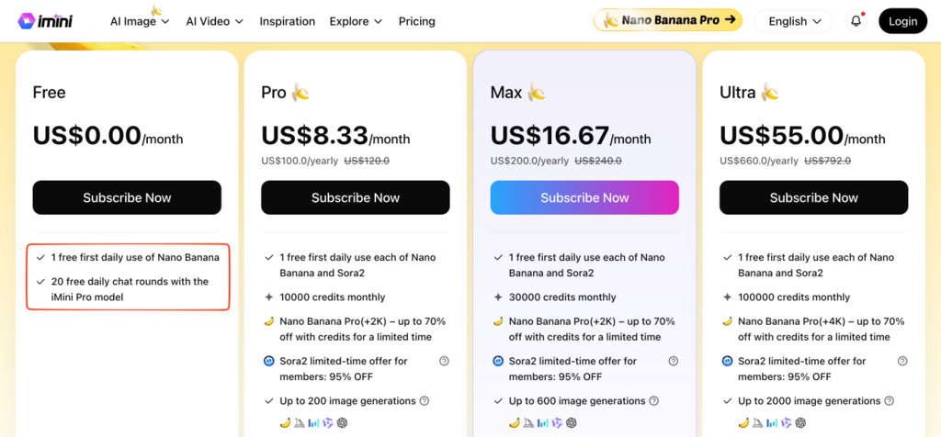Click help icon next to 200 image generations
Viewport: 941px width, 437px height.
point(425,401)
